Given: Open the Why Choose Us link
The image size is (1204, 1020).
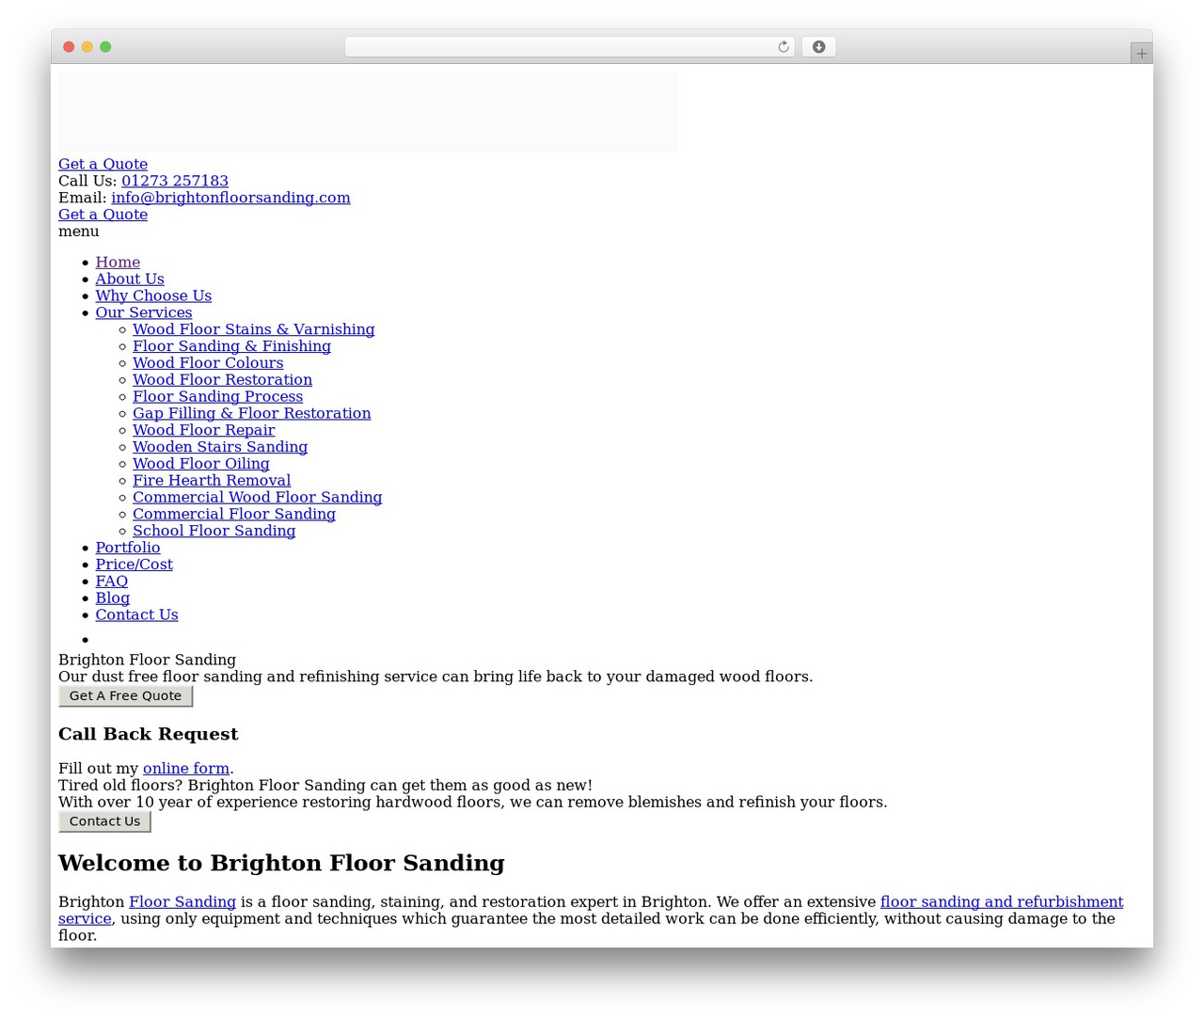Looking at the screenshot, I should [153, 296].
